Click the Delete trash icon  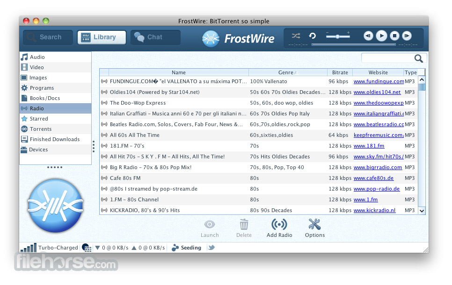click(244, 225)
